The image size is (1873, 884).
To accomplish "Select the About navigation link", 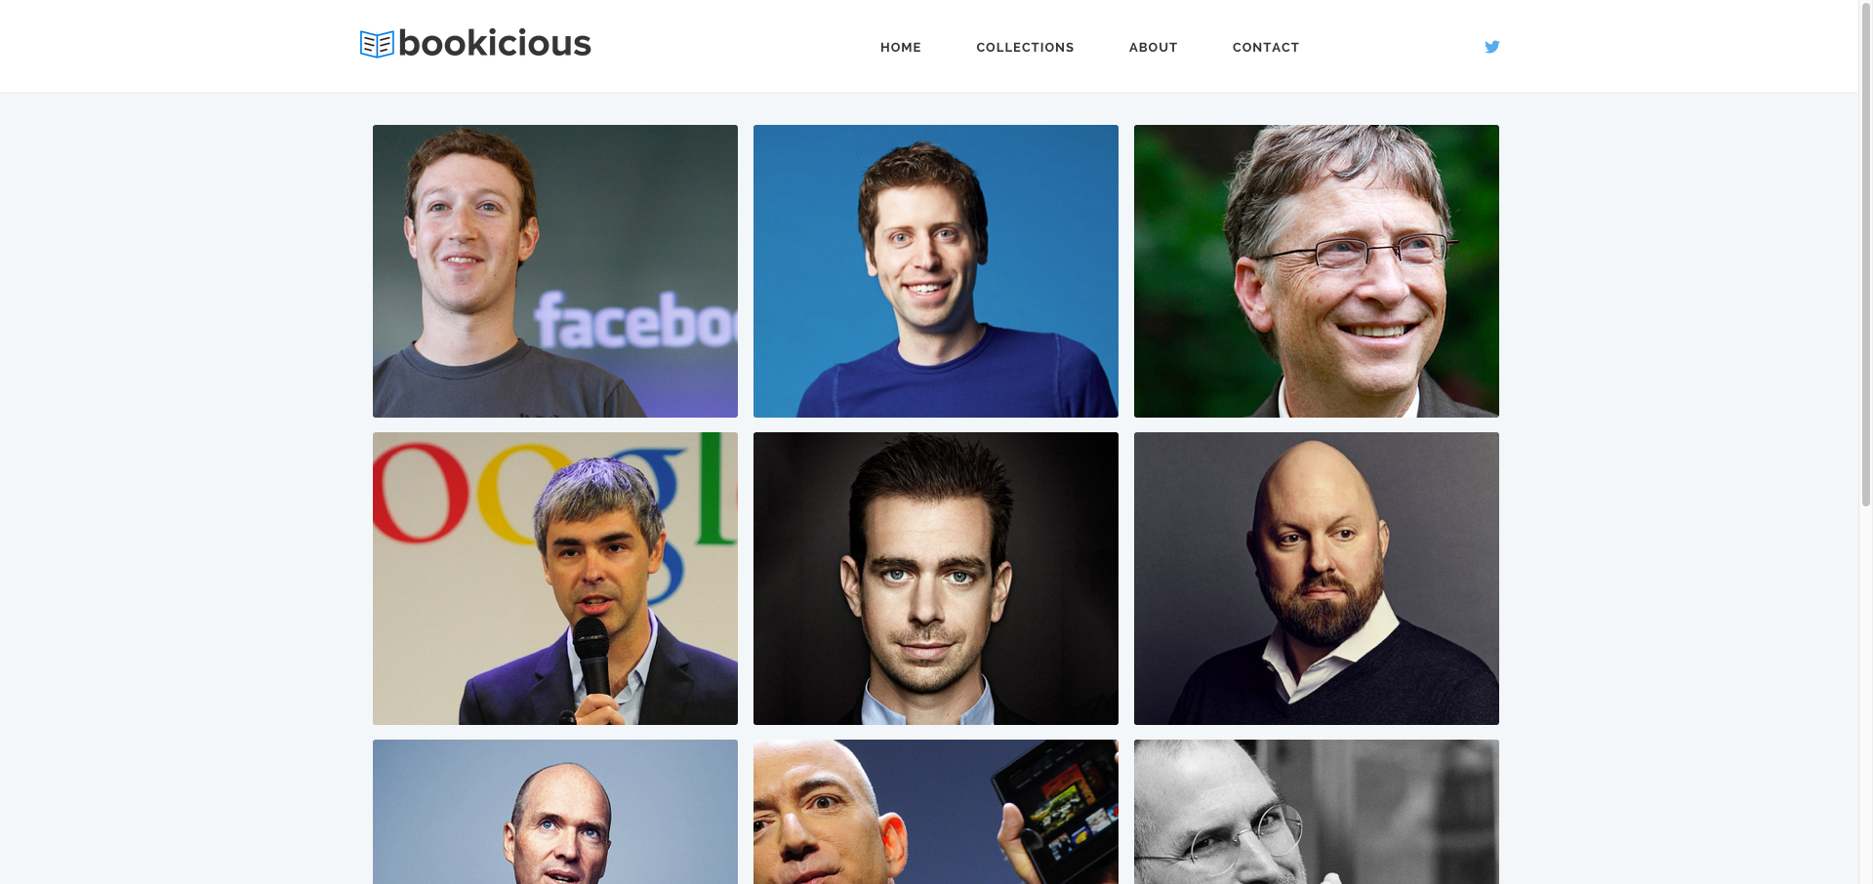I will [x=1153, y=47].
